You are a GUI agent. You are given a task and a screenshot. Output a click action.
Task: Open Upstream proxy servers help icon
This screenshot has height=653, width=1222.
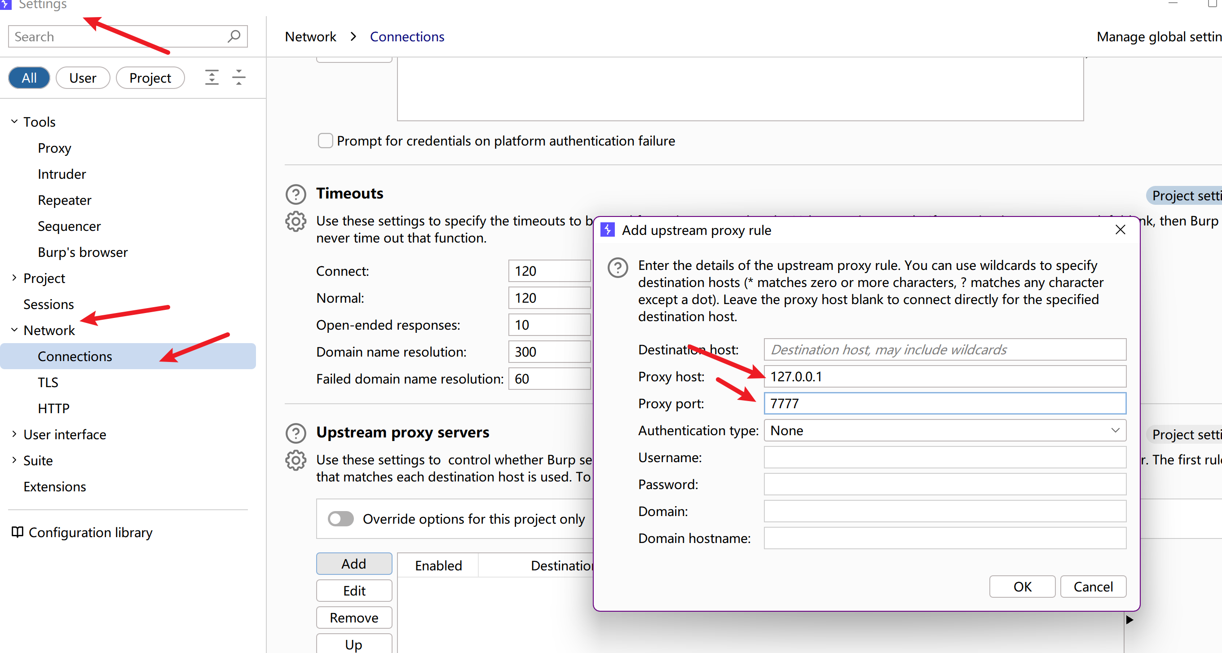tap(296, 433)
